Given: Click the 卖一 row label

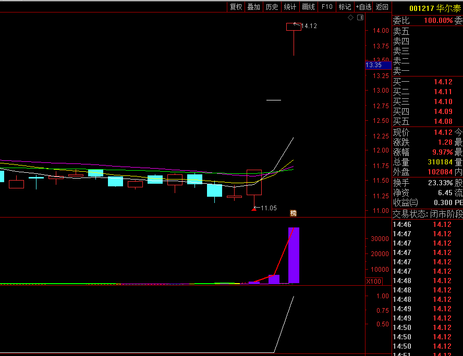Looking at the screenshot, I should [401, 71].
